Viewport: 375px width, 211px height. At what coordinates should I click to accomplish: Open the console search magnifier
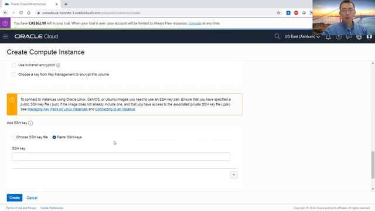[x=277, y=36]
